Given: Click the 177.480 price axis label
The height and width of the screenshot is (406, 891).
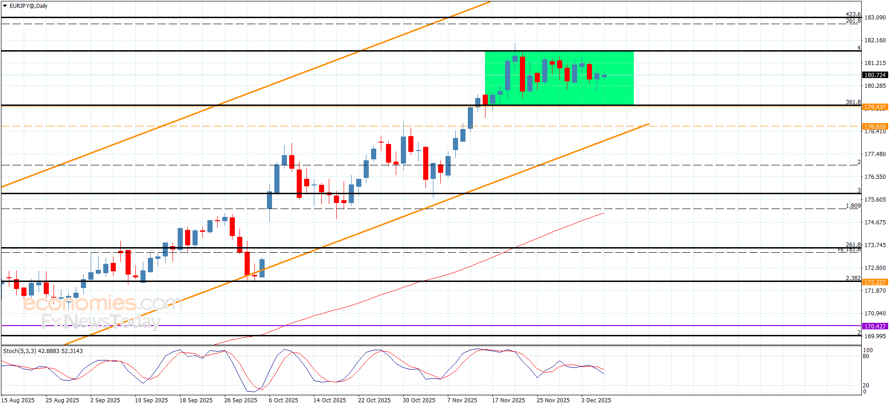Looking at the screenshot, I should pos(875,154).
